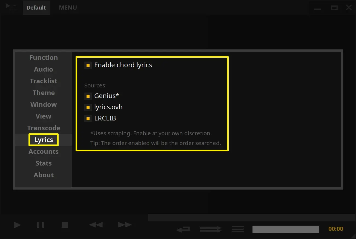Click the seek bar above the controls
This screenshot has height=239, width=356.
pyautogui.click(x=252, y=218)
